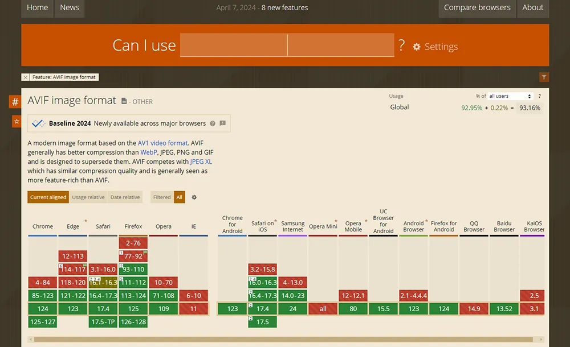Click the Can I use search field
The width and height of the screenshot is (570, 347).
click(287, 45)
